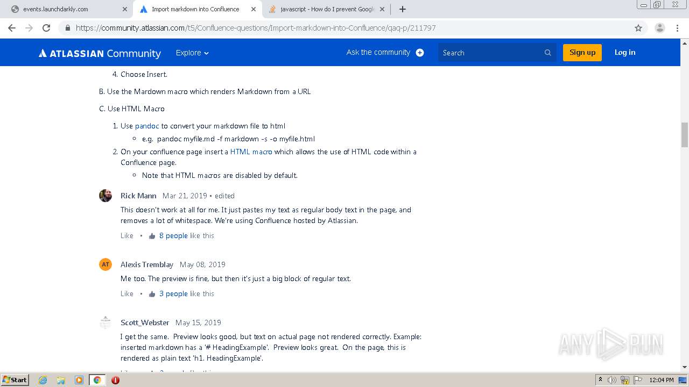
Task: Open the network tray icon
Action: (625, 380)
